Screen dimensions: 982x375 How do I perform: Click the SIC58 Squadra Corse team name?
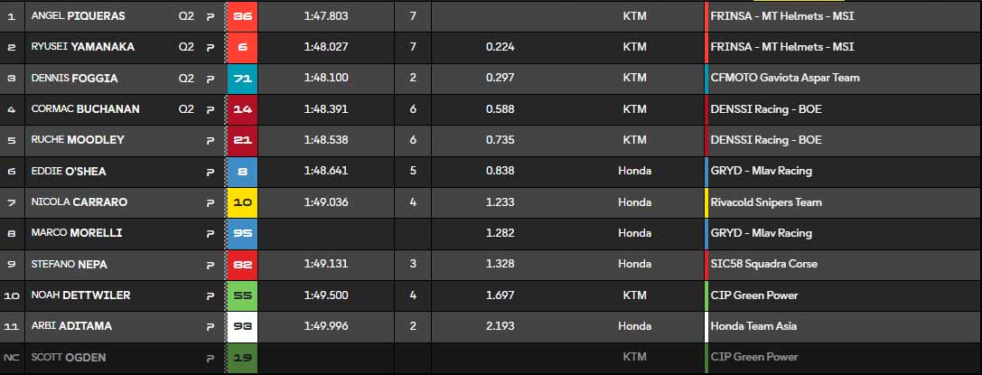(x=764, y=264)
